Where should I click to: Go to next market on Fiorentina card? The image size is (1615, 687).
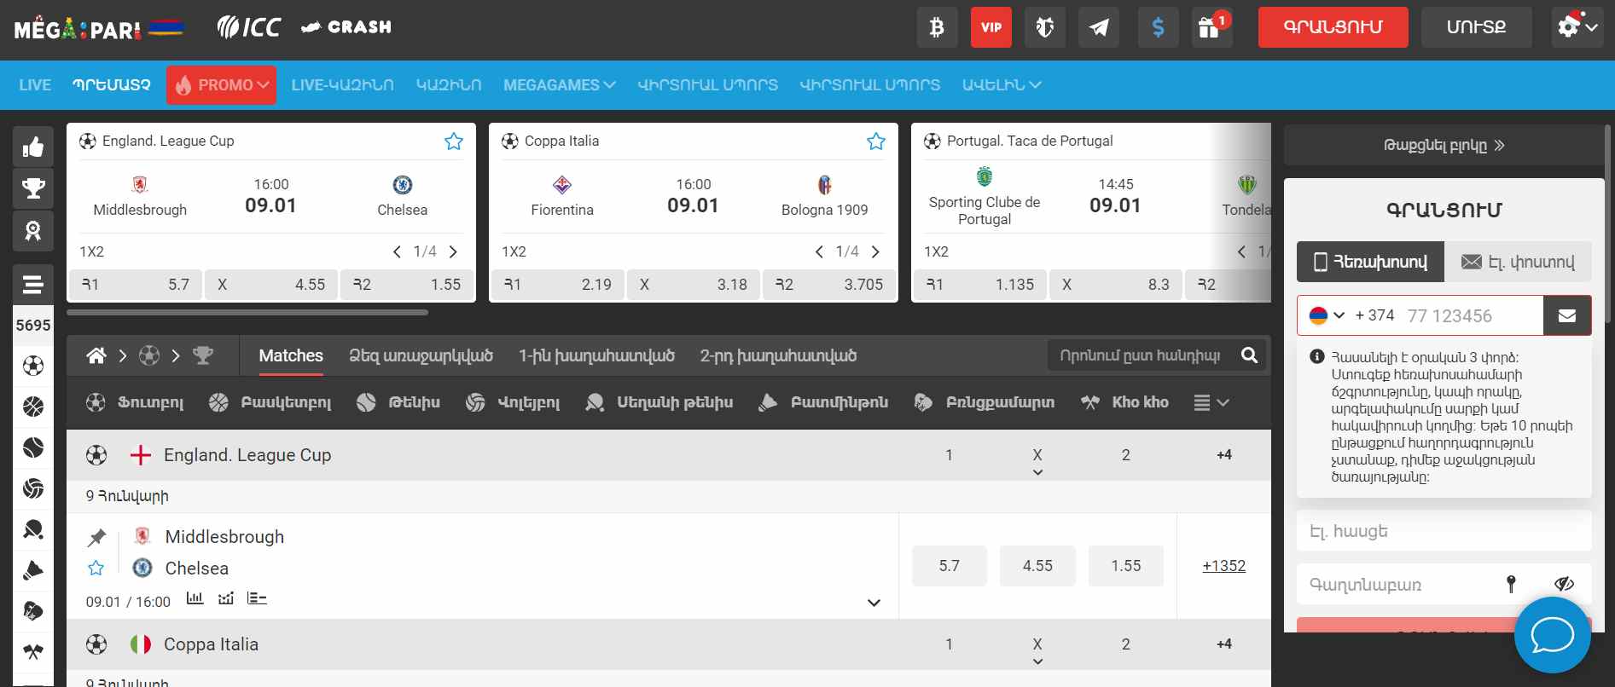[875, 251]
